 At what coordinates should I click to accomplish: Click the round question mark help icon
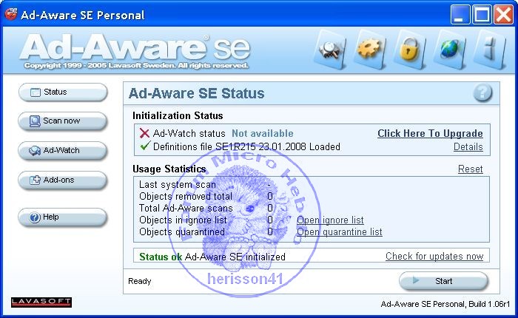pos(482,92)
